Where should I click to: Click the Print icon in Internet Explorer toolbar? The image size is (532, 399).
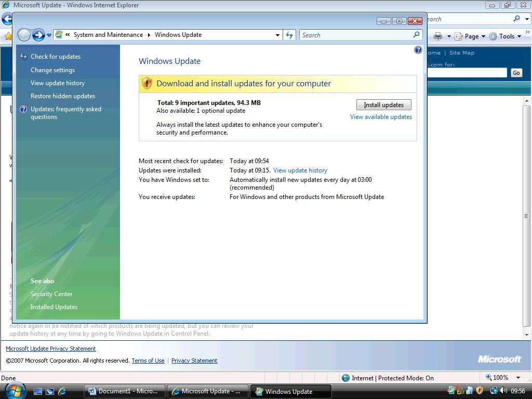point(438,36)
